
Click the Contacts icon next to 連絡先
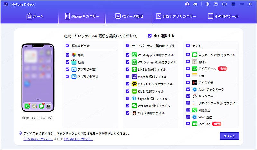tap(195, 62)
